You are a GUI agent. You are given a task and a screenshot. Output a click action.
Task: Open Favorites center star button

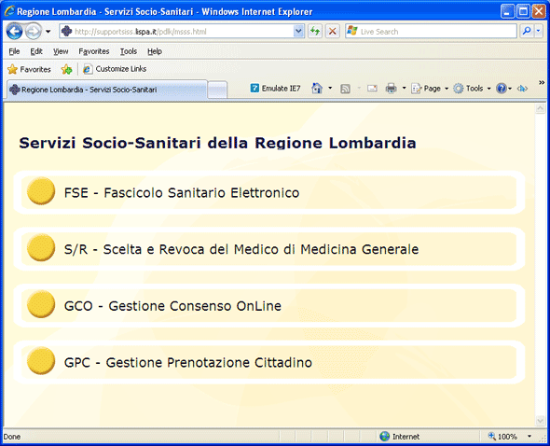point(29,69)
